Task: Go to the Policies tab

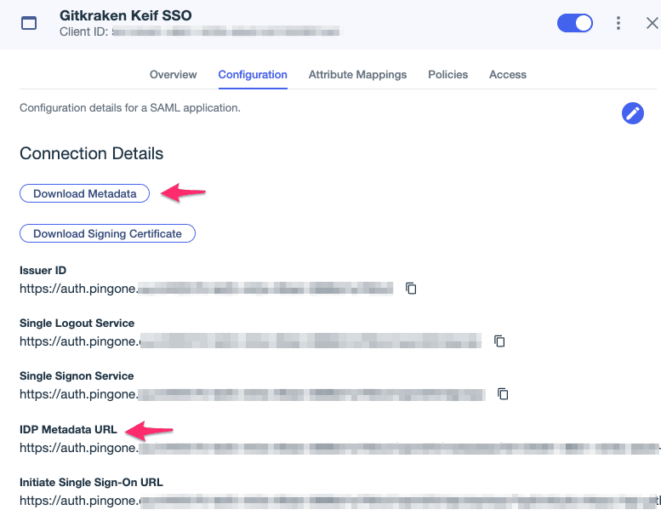Action: [x=447, y=75]
